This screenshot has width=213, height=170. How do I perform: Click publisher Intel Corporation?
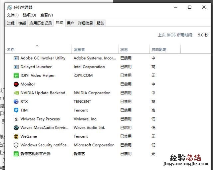89,67
